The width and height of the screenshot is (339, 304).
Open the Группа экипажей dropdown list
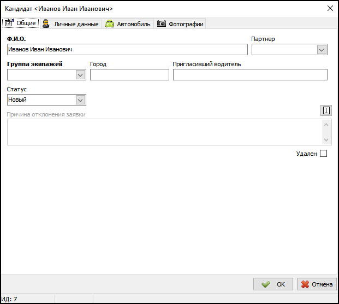coord(80,75)
